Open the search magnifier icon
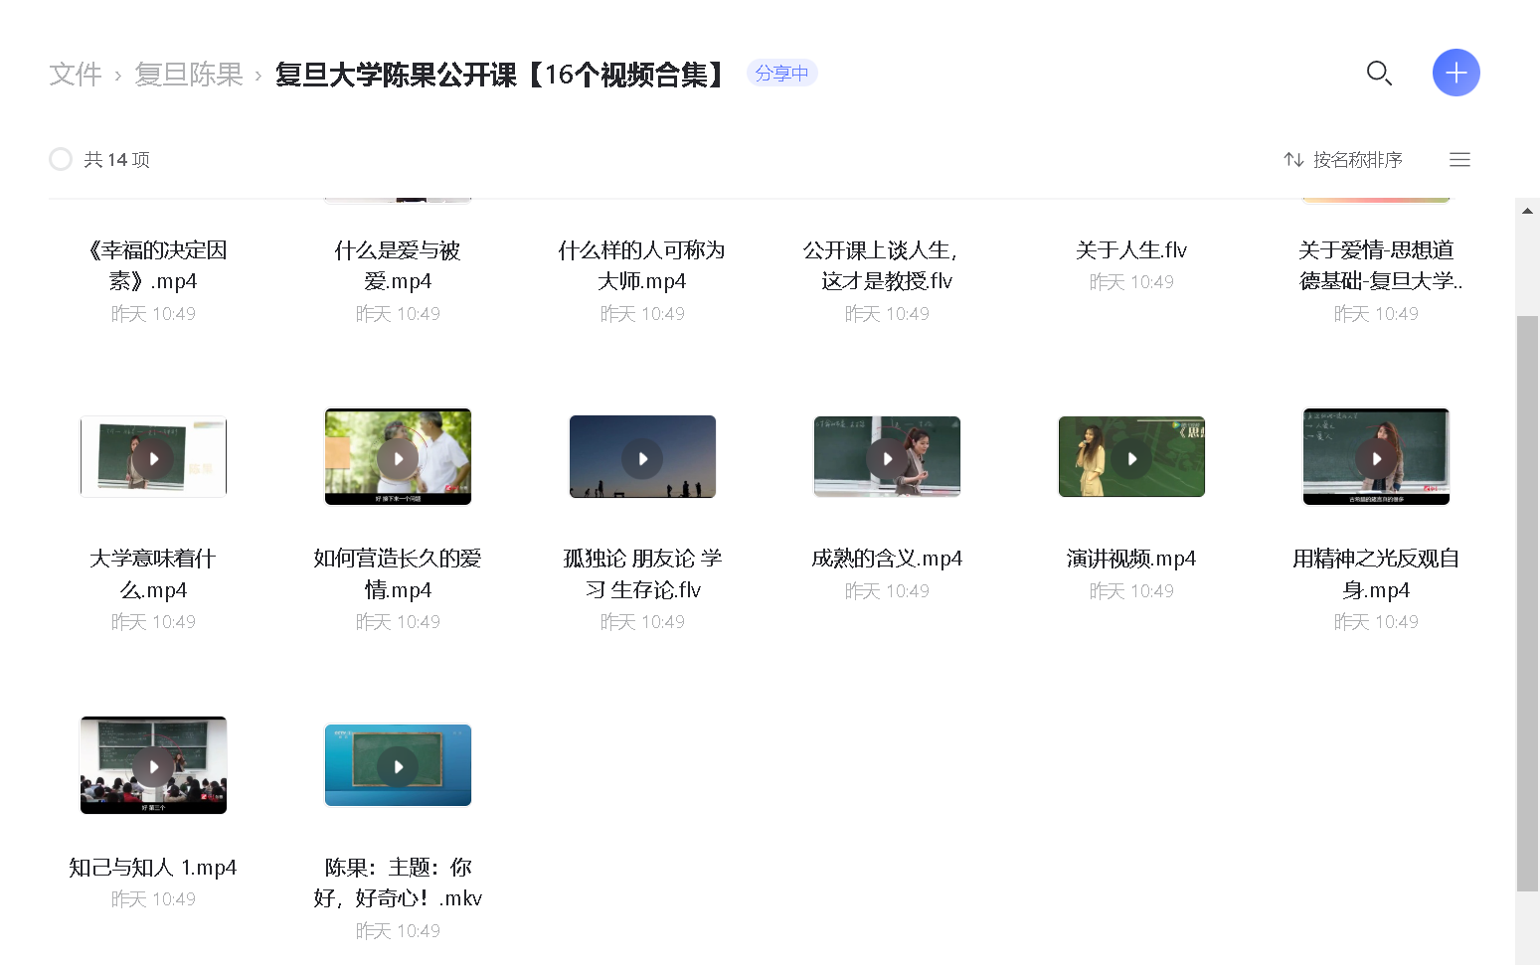 click(x=1379, y=73)
